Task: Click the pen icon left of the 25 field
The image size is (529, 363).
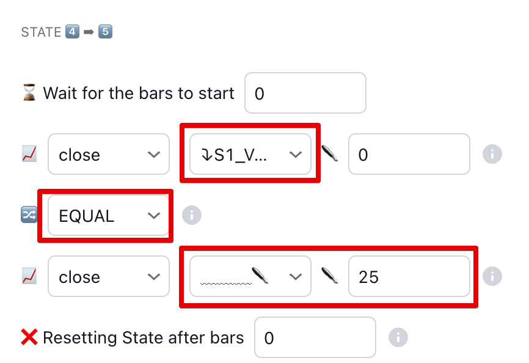Action: coord(330,277)
